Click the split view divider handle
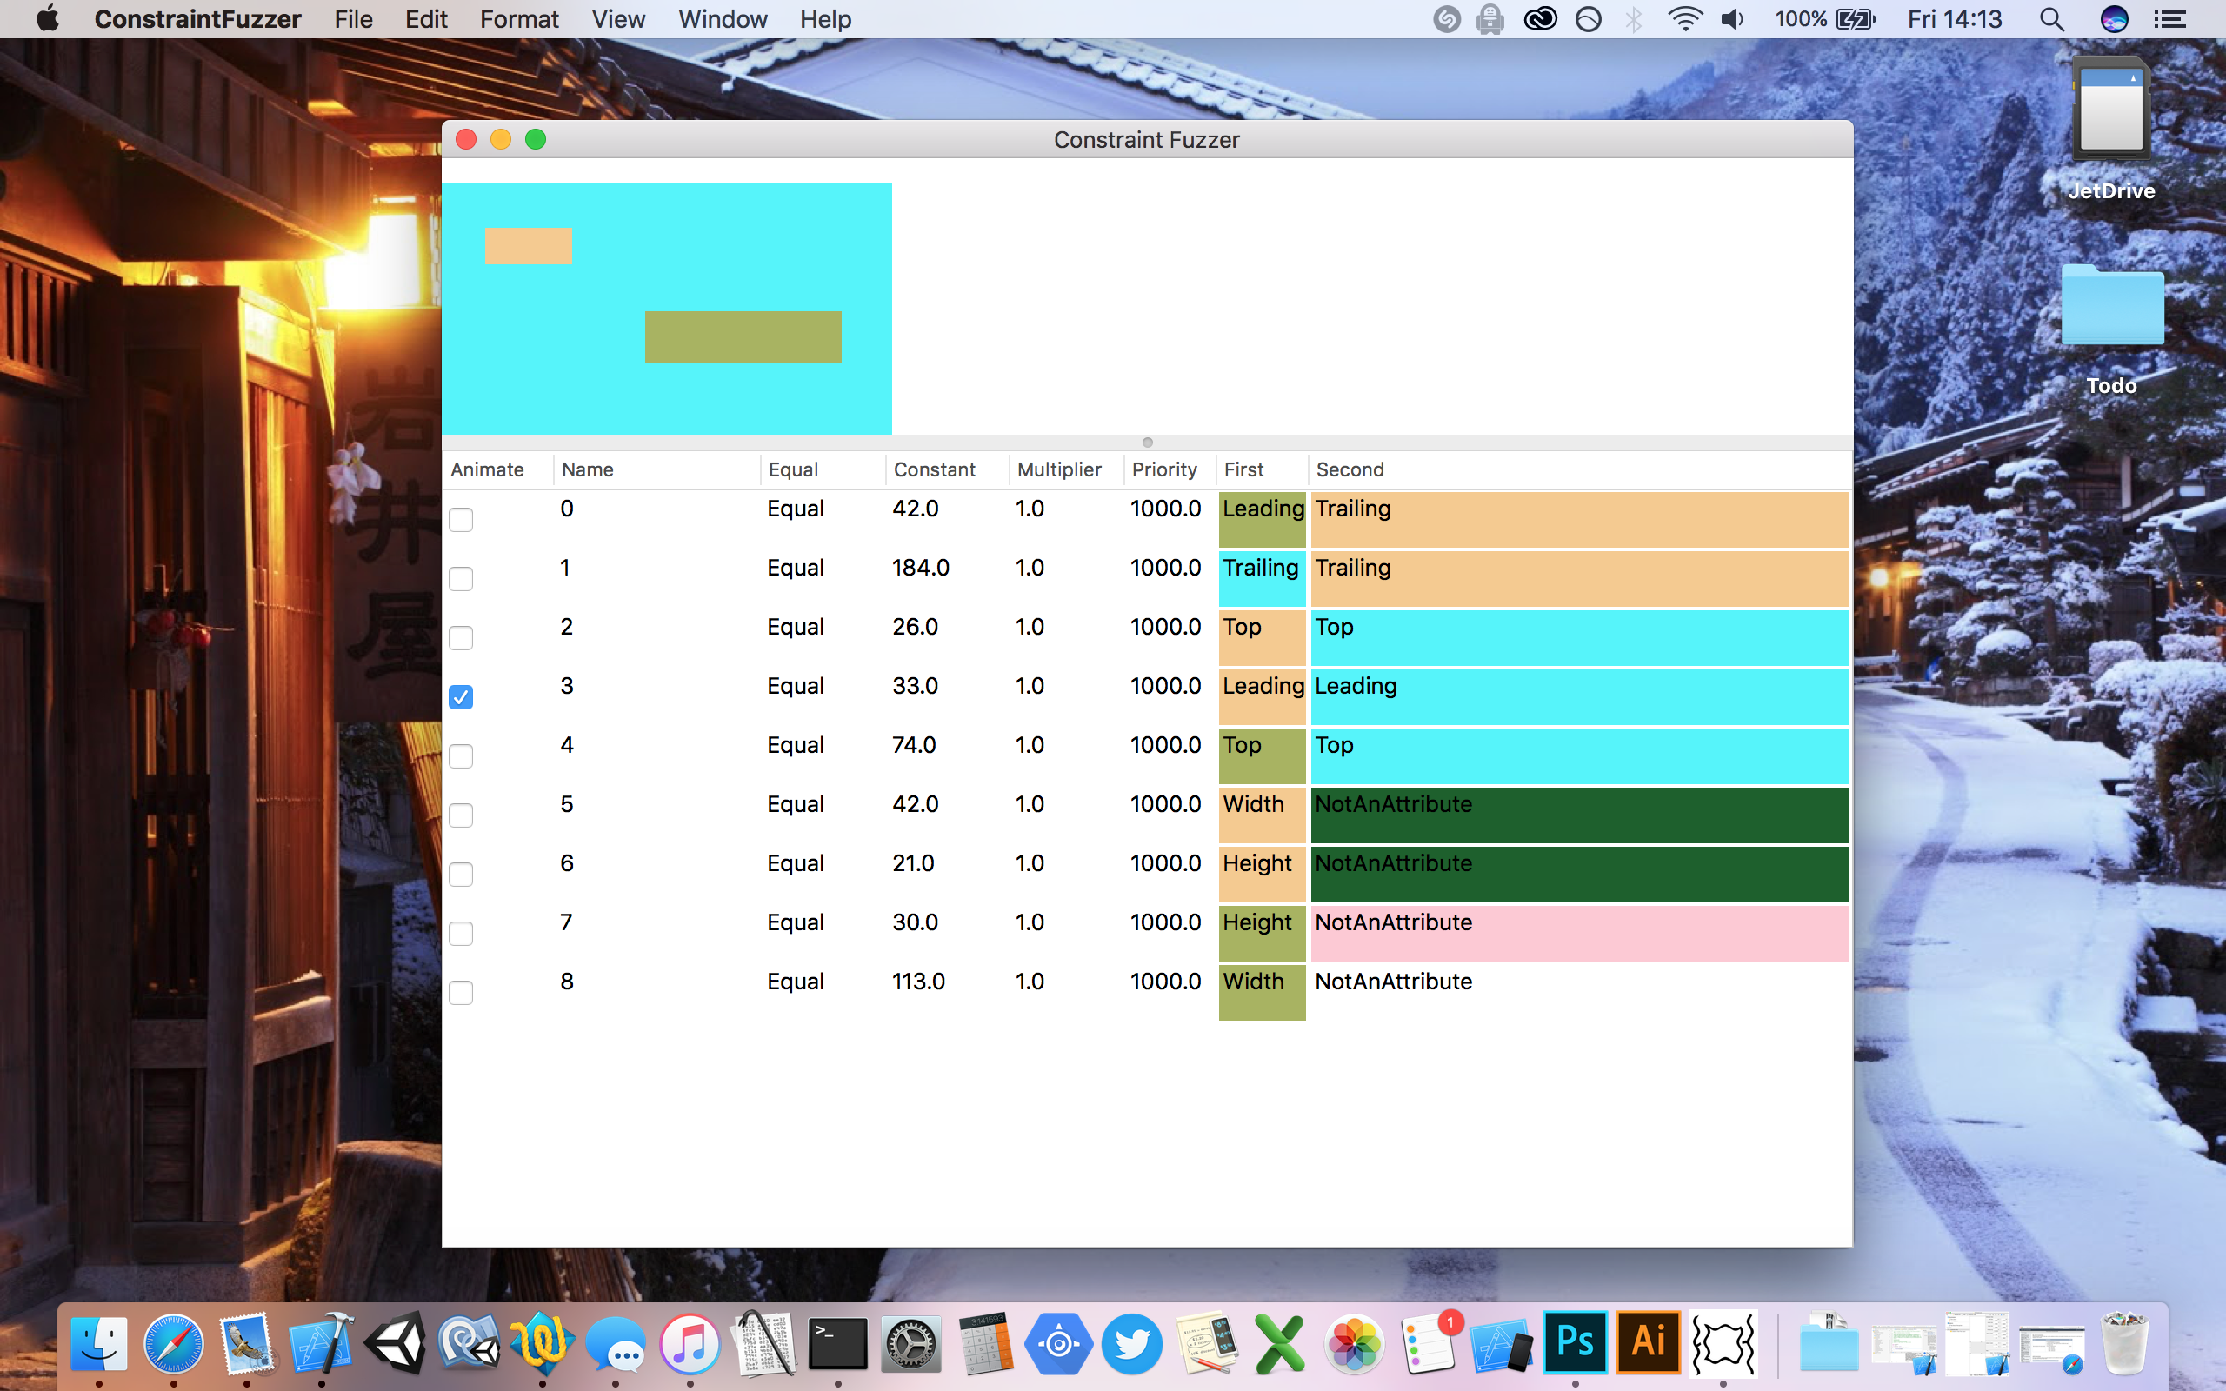2226x1391 pixels. click(1147, 443)
